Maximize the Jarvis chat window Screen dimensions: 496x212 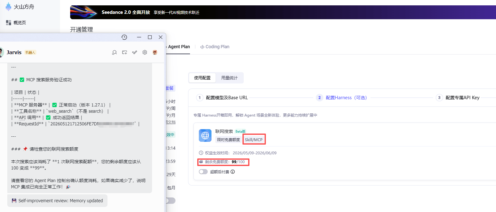[150, 37]
